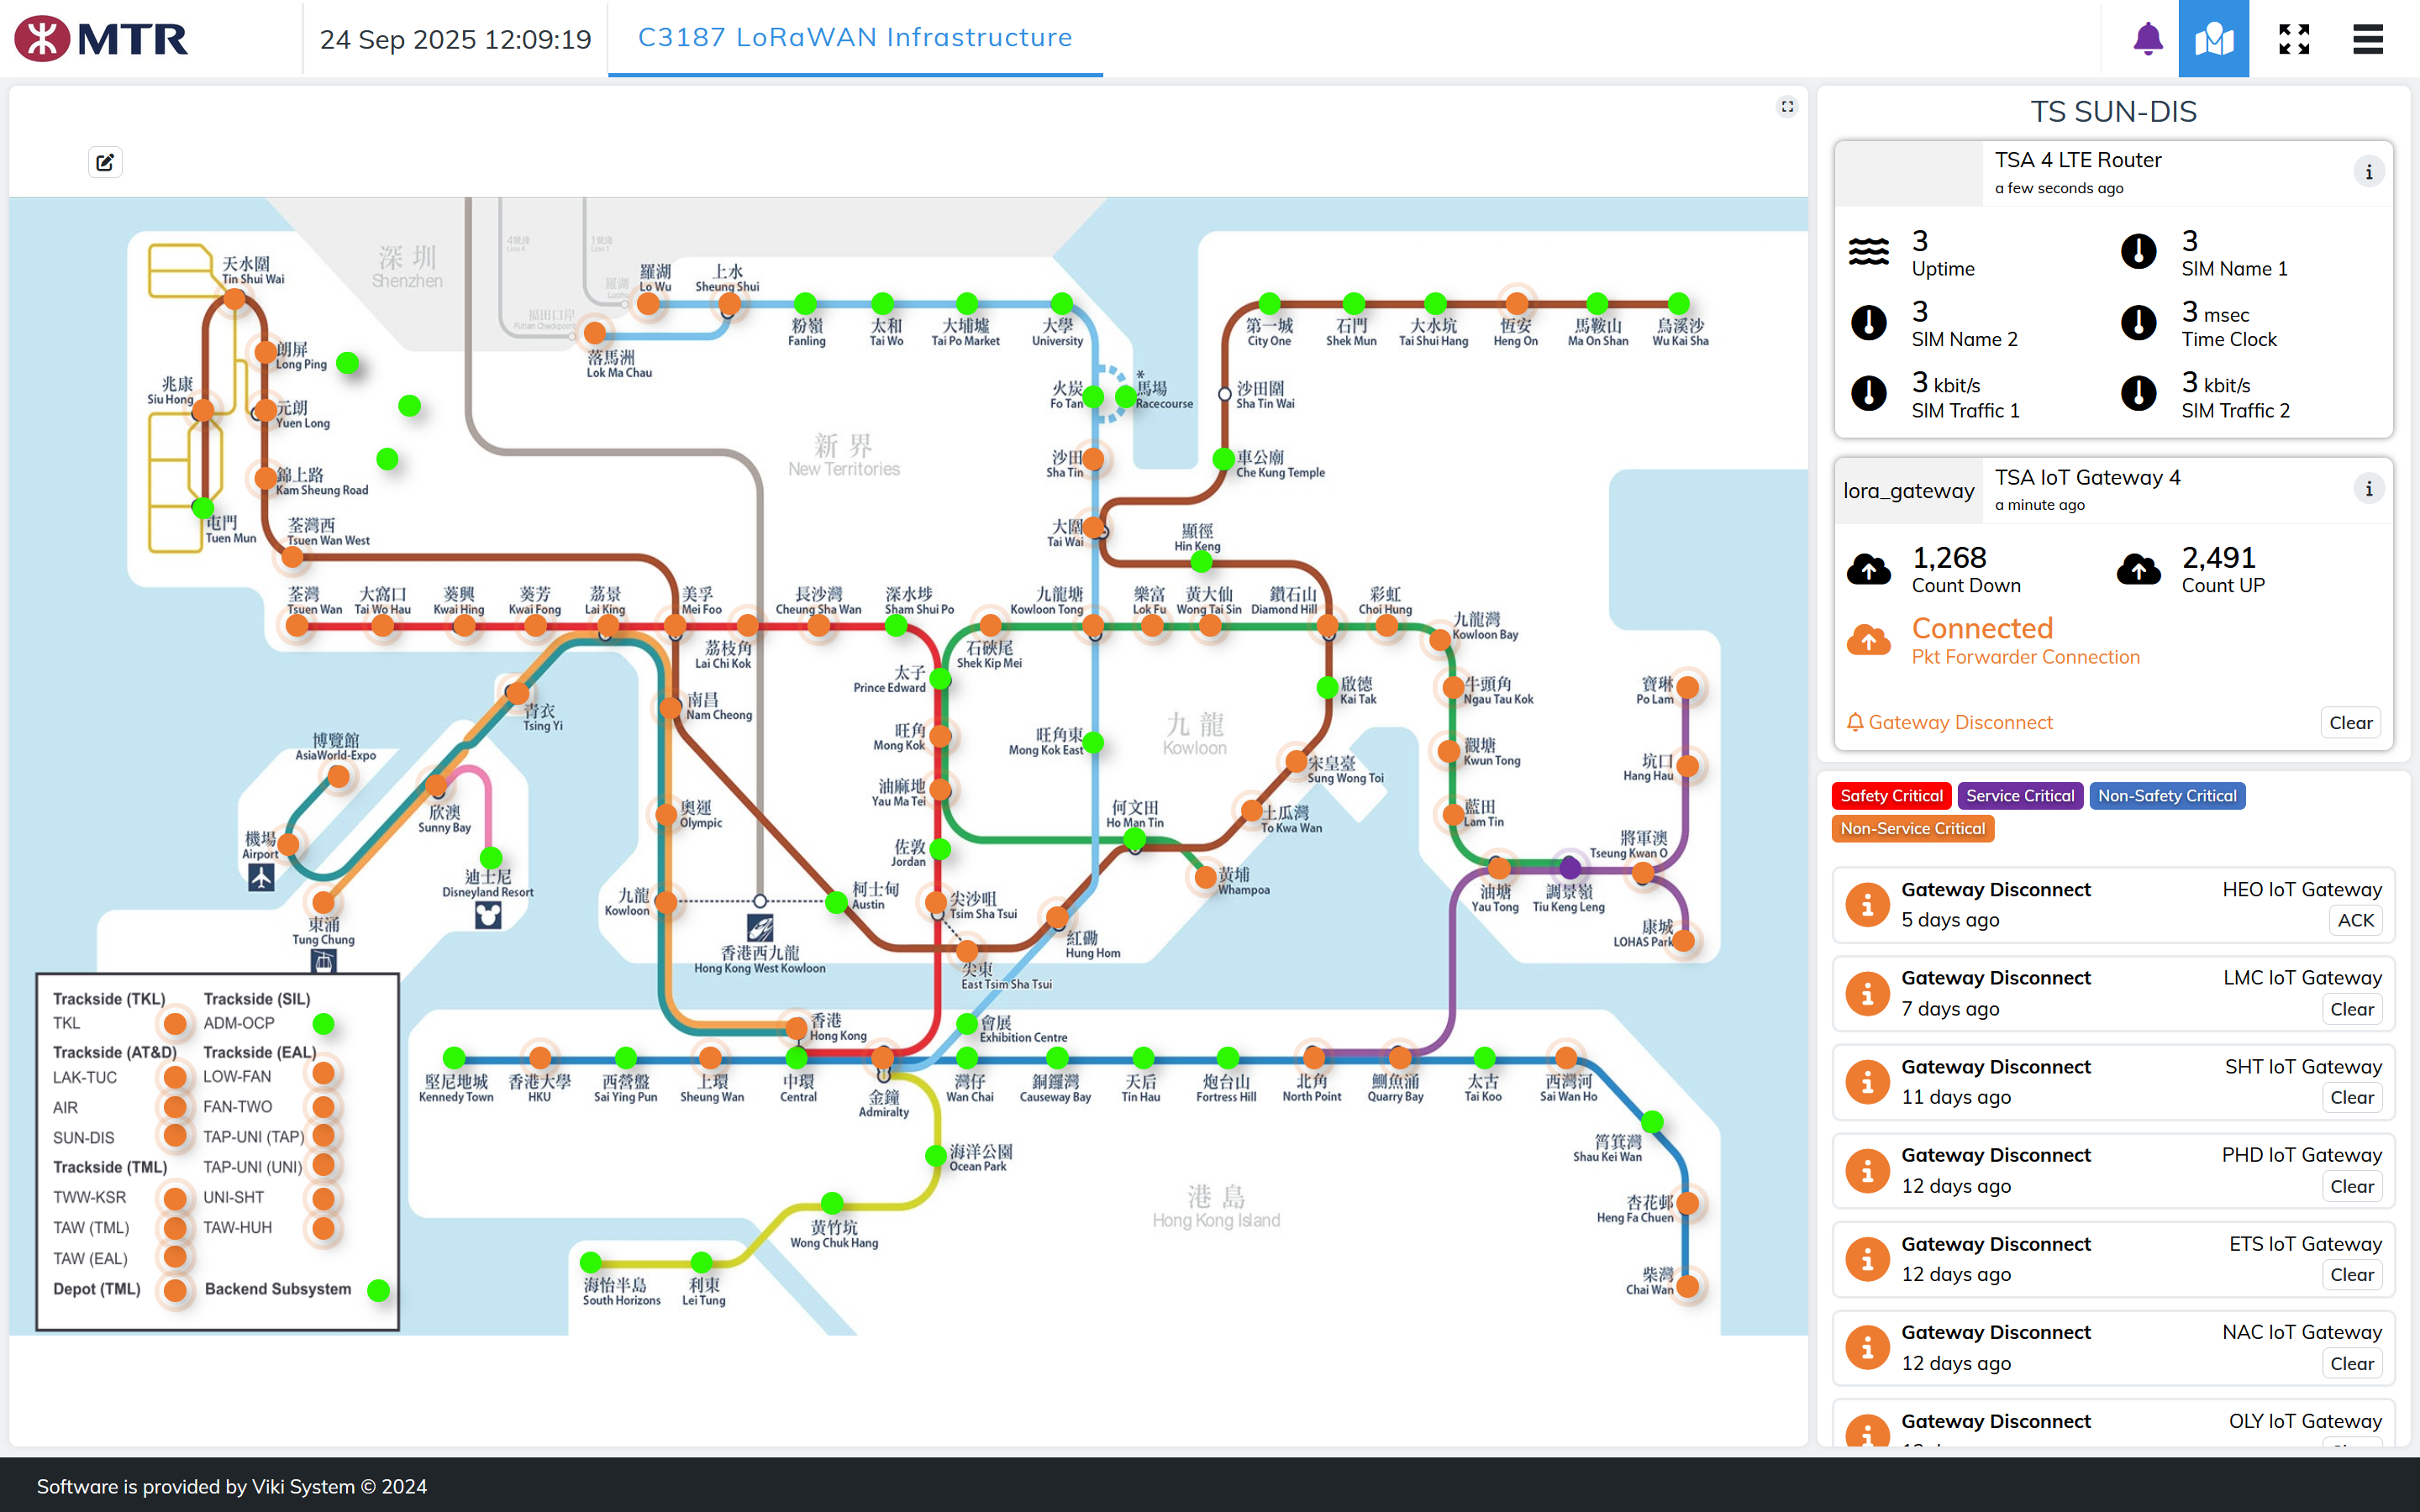
Task: Clear SHT IoT Gateway alert
Action: click(x=2351, y=1098)
